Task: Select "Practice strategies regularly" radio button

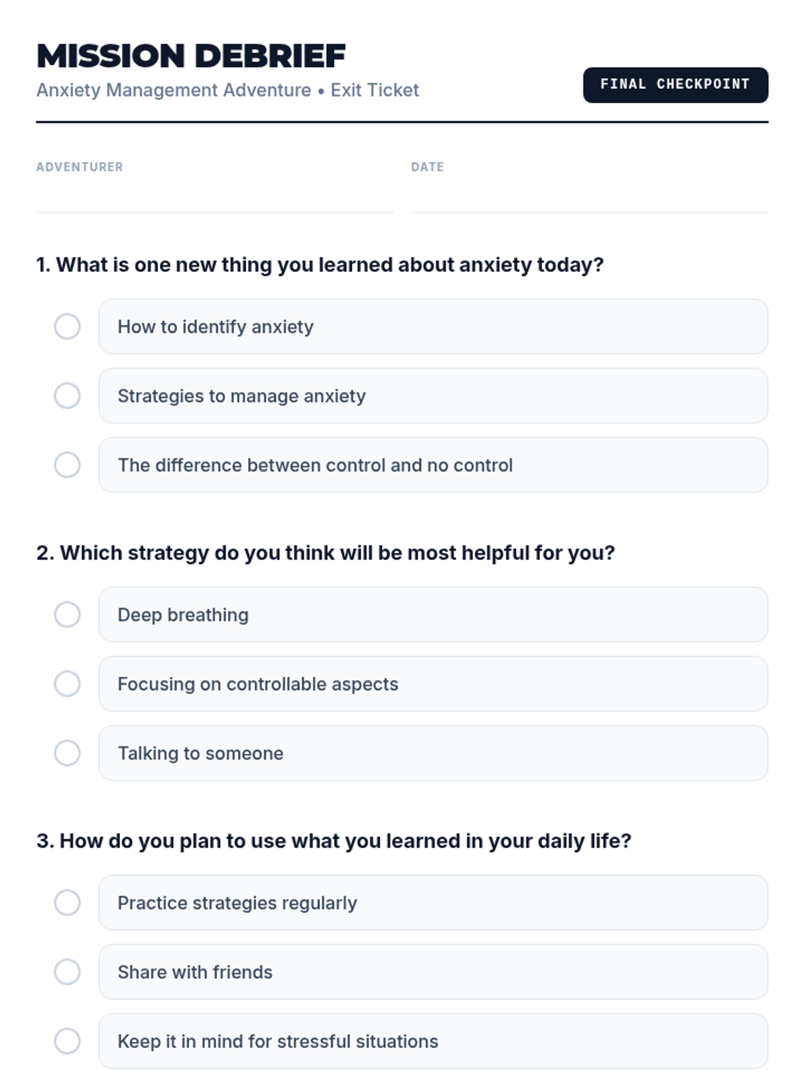Action: (67, 903)
